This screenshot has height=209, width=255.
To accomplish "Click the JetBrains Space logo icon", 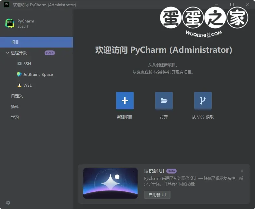I will point(20,74).
